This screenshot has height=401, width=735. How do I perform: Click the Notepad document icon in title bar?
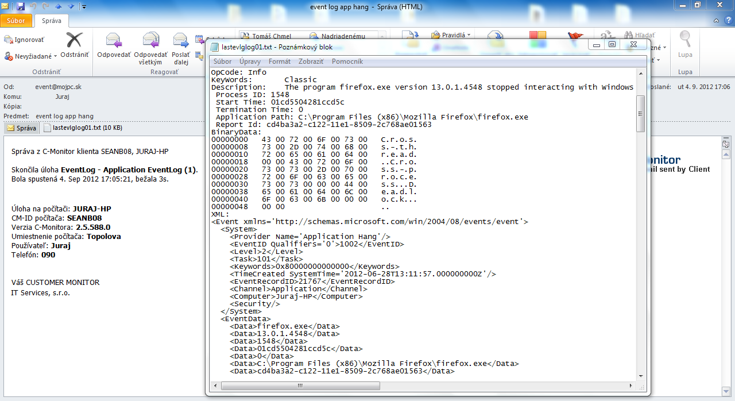[x=215, y=47]
